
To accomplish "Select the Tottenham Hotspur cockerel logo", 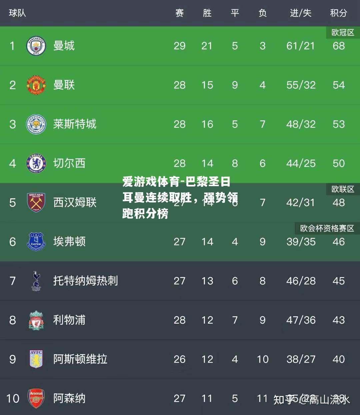I will click(36, 281).
